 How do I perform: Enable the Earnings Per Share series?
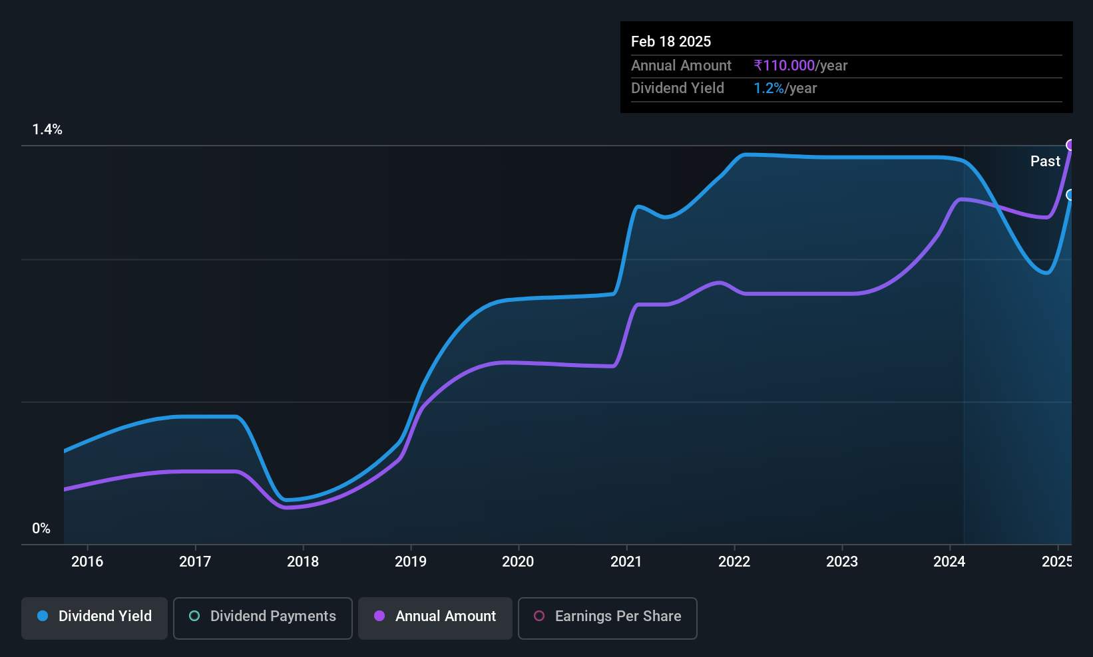pos(608,618)
